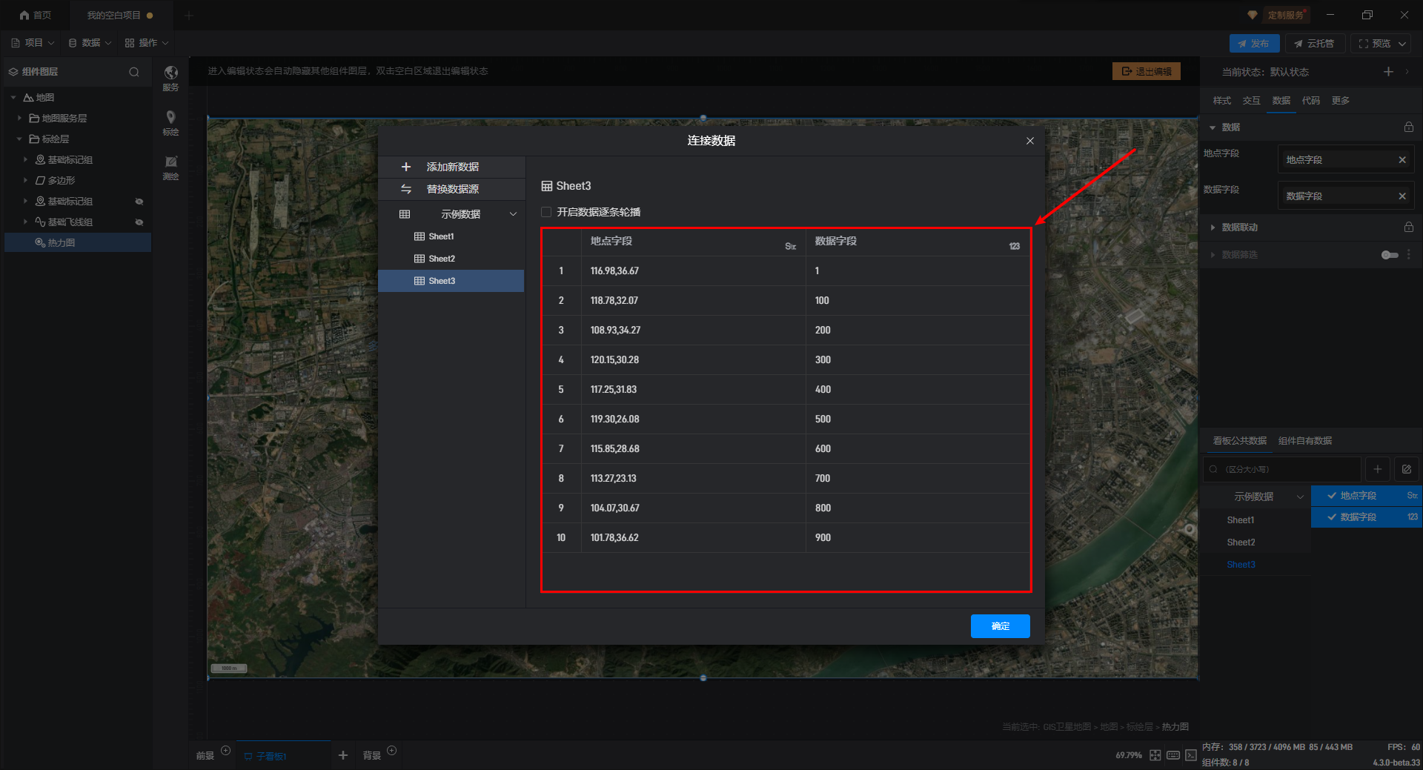Viewport: 1423px width, 770px height.
Task: Click the 添加新数据 plus icon
Action: [405, 167]
